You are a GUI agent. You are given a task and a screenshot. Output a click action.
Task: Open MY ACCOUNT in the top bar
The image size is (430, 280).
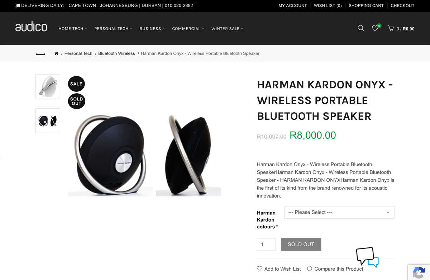pos(293,5)
